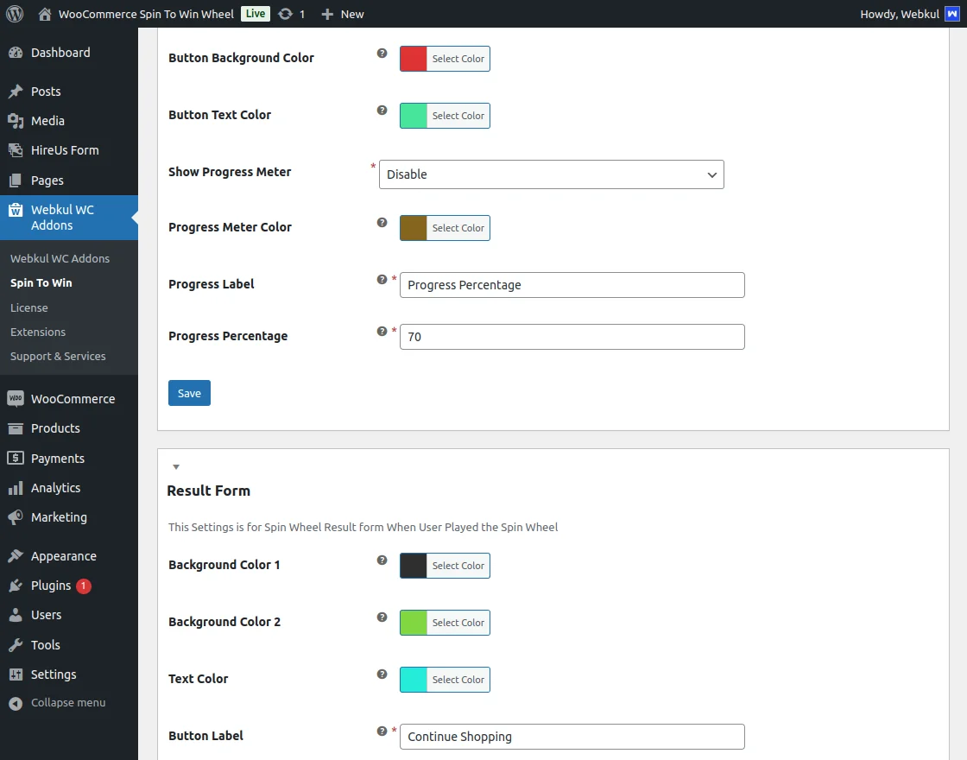The image size is (967, 760).
Task: Click the Posts pin icon
Action: (16, 92)
